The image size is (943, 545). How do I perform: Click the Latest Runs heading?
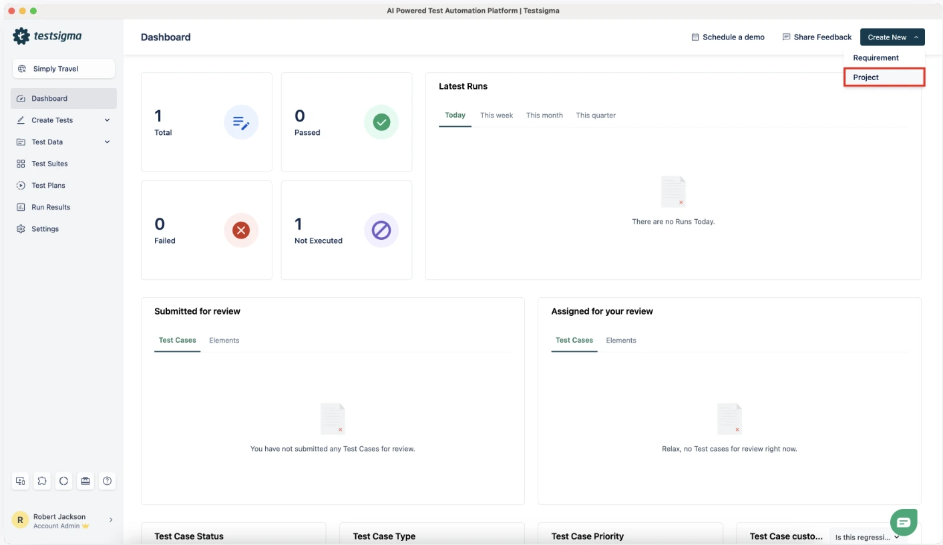tap(463, 86)
